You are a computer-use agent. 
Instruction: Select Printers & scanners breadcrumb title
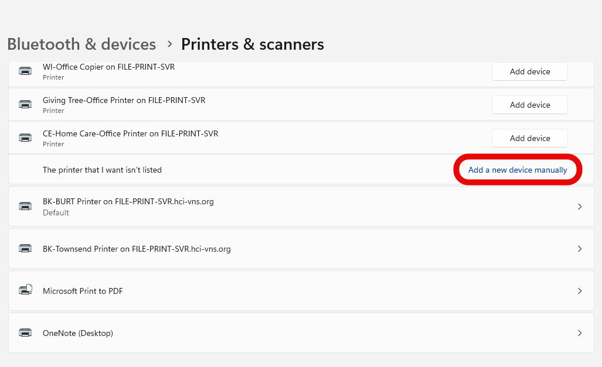point(253,44)
